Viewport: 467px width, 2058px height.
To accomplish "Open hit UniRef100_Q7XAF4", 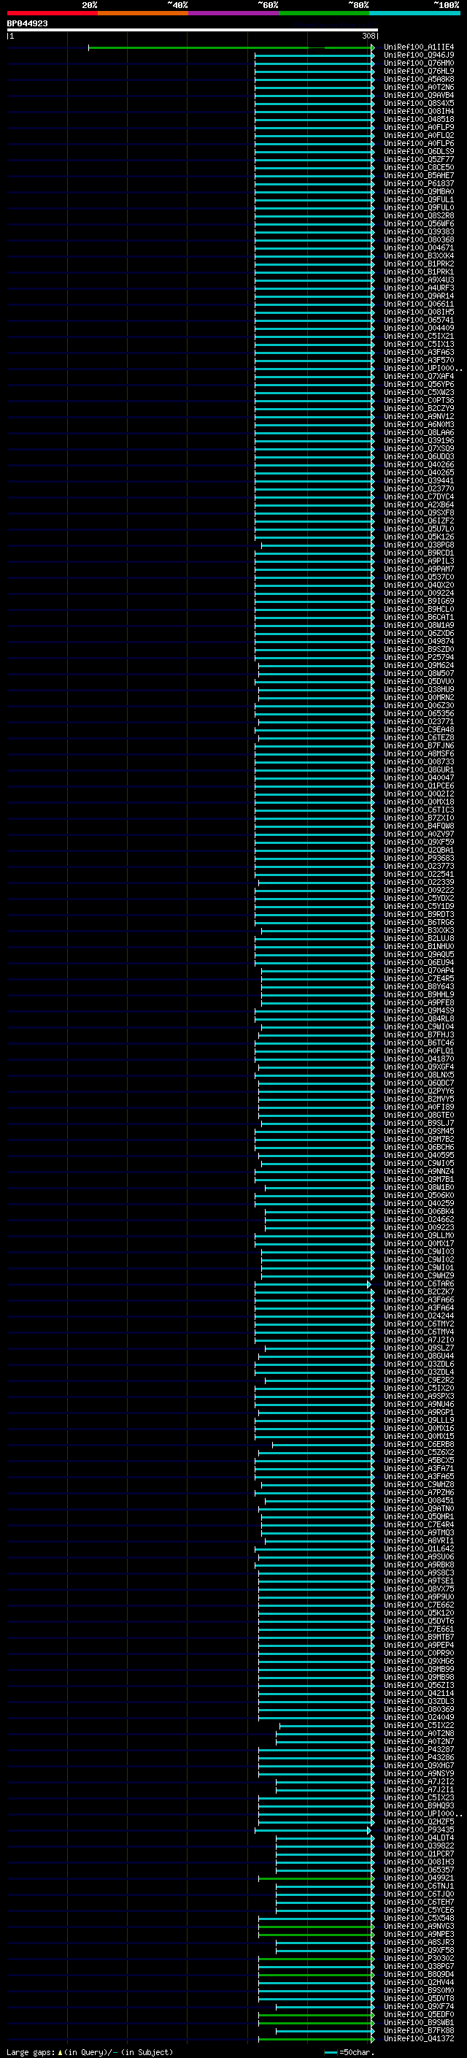I will [x=419, y=377].
